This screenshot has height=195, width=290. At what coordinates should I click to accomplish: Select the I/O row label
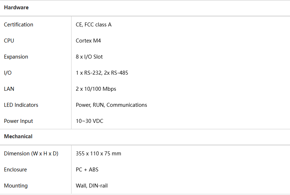(x=8, y=73)
